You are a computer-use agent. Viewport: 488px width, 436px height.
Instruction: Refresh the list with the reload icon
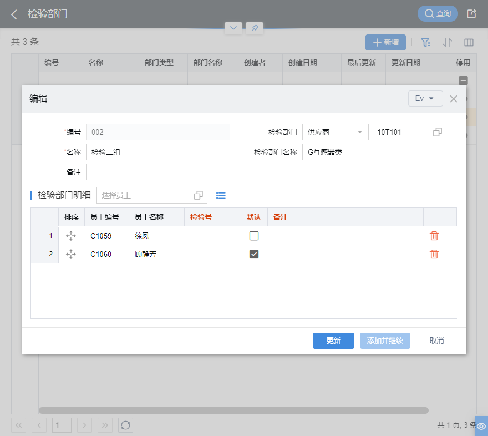coord(125,425)
